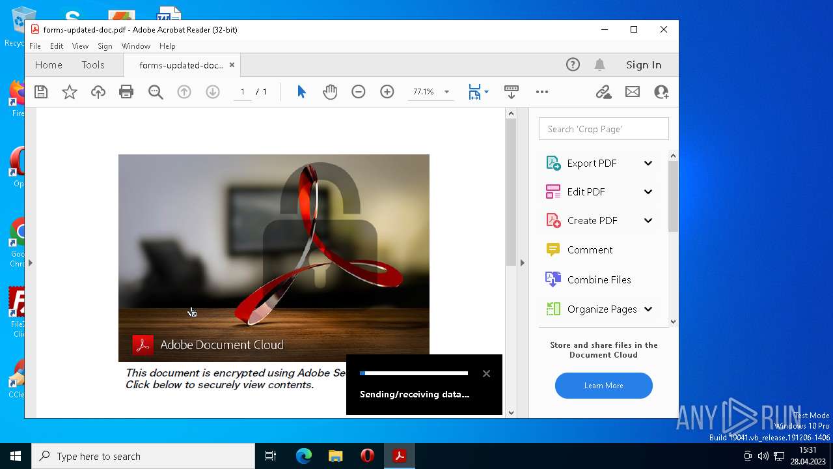
Task: Zoom in with plus icon
Action: coord(387,92)
